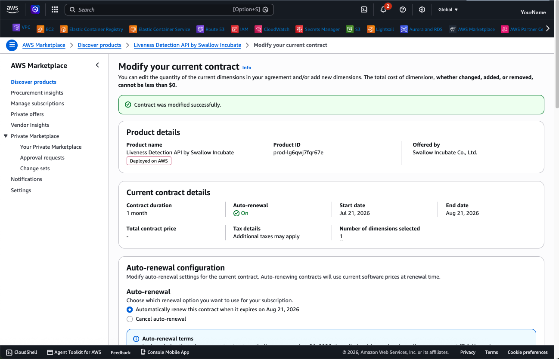Open the Elastic Container Service shortcut icon
This screenshot has height=359, width=559.
tap(133, 29)
